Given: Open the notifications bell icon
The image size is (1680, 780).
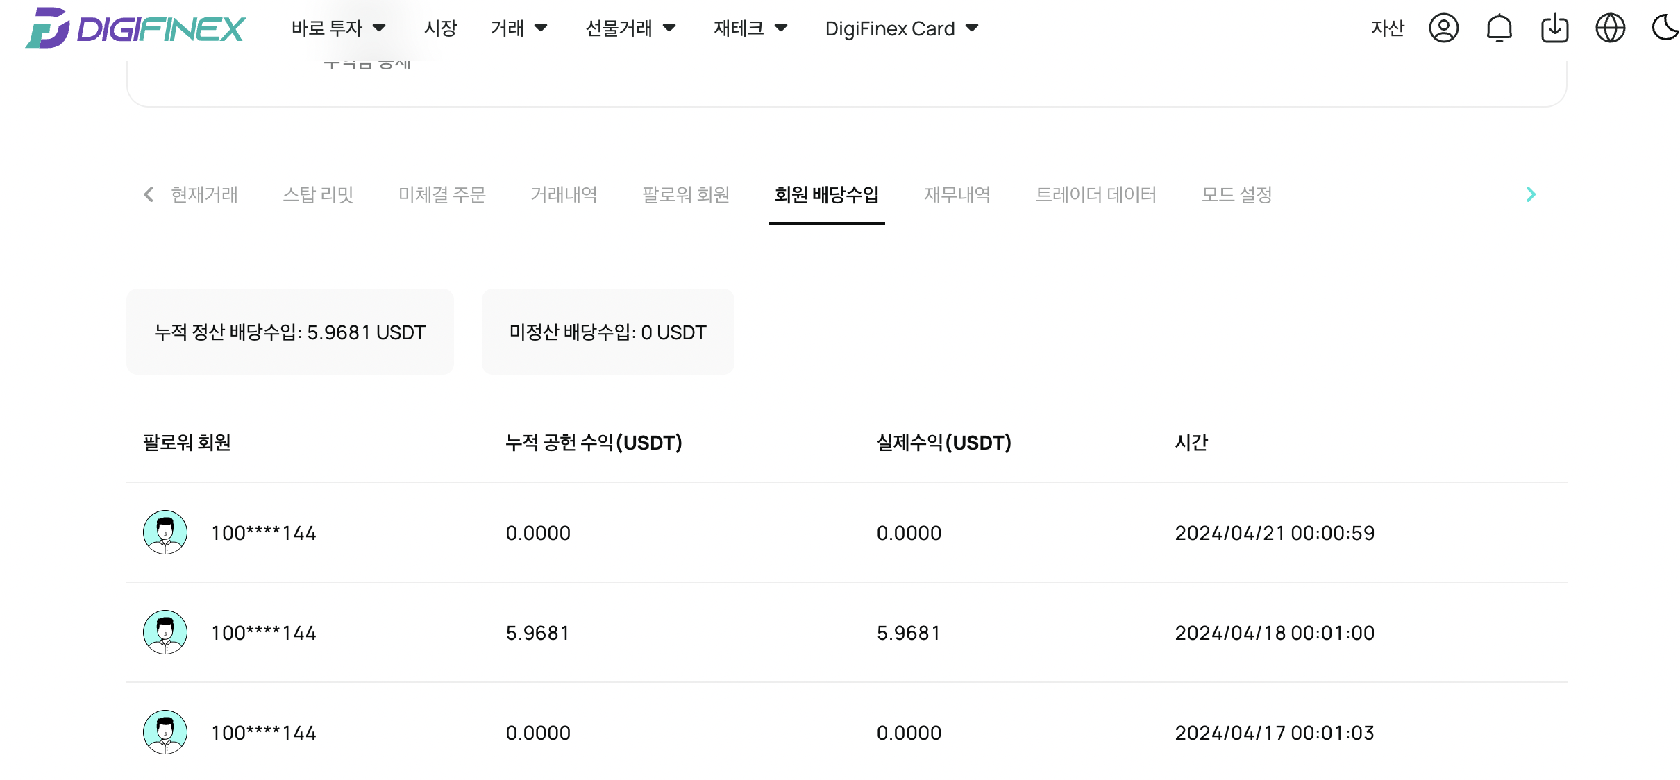Looking at the screenshot, I should (x=1499, y=28).
